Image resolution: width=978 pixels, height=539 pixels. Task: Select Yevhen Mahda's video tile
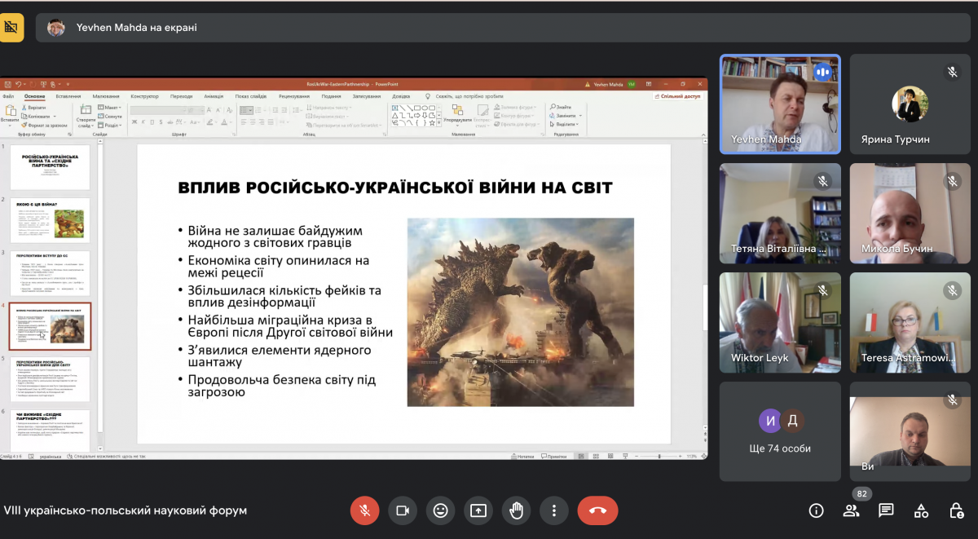click(780, 104)
